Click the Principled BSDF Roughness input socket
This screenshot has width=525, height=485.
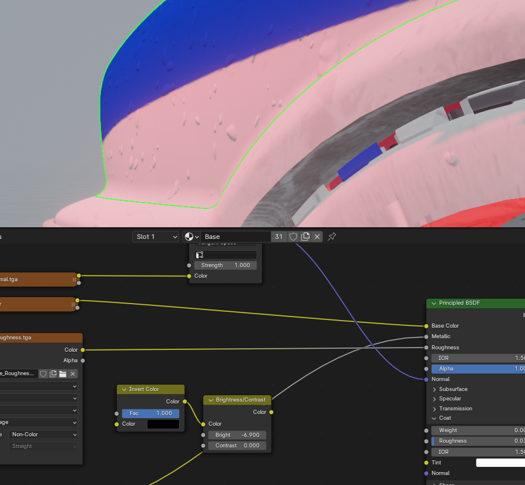point(426,348)
